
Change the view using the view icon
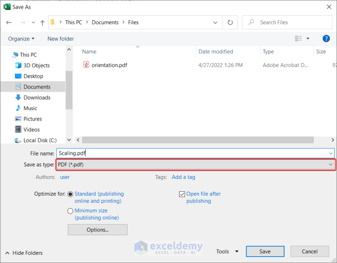(298, 38)
